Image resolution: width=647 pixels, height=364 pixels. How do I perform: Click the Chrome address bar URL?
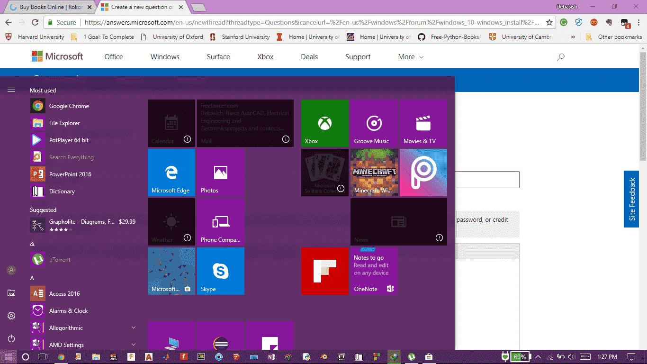312,22
